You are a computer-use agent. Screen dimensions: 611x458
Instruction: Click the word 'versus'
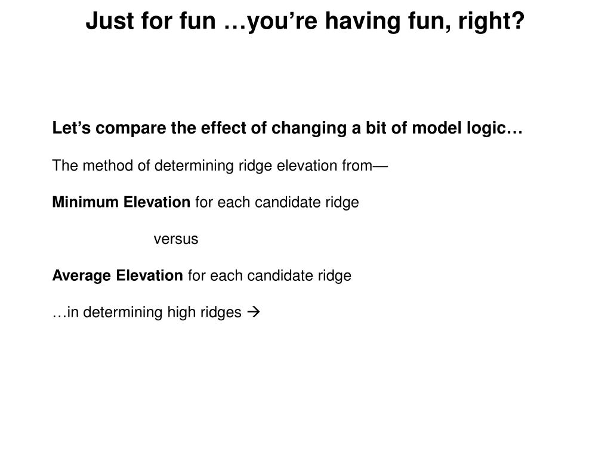coord(176,239)
